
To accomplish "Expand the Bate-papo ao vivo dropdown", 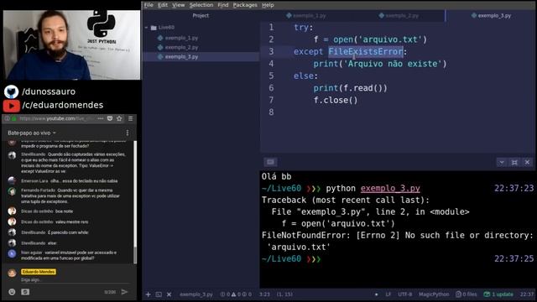I will (32, 133).
